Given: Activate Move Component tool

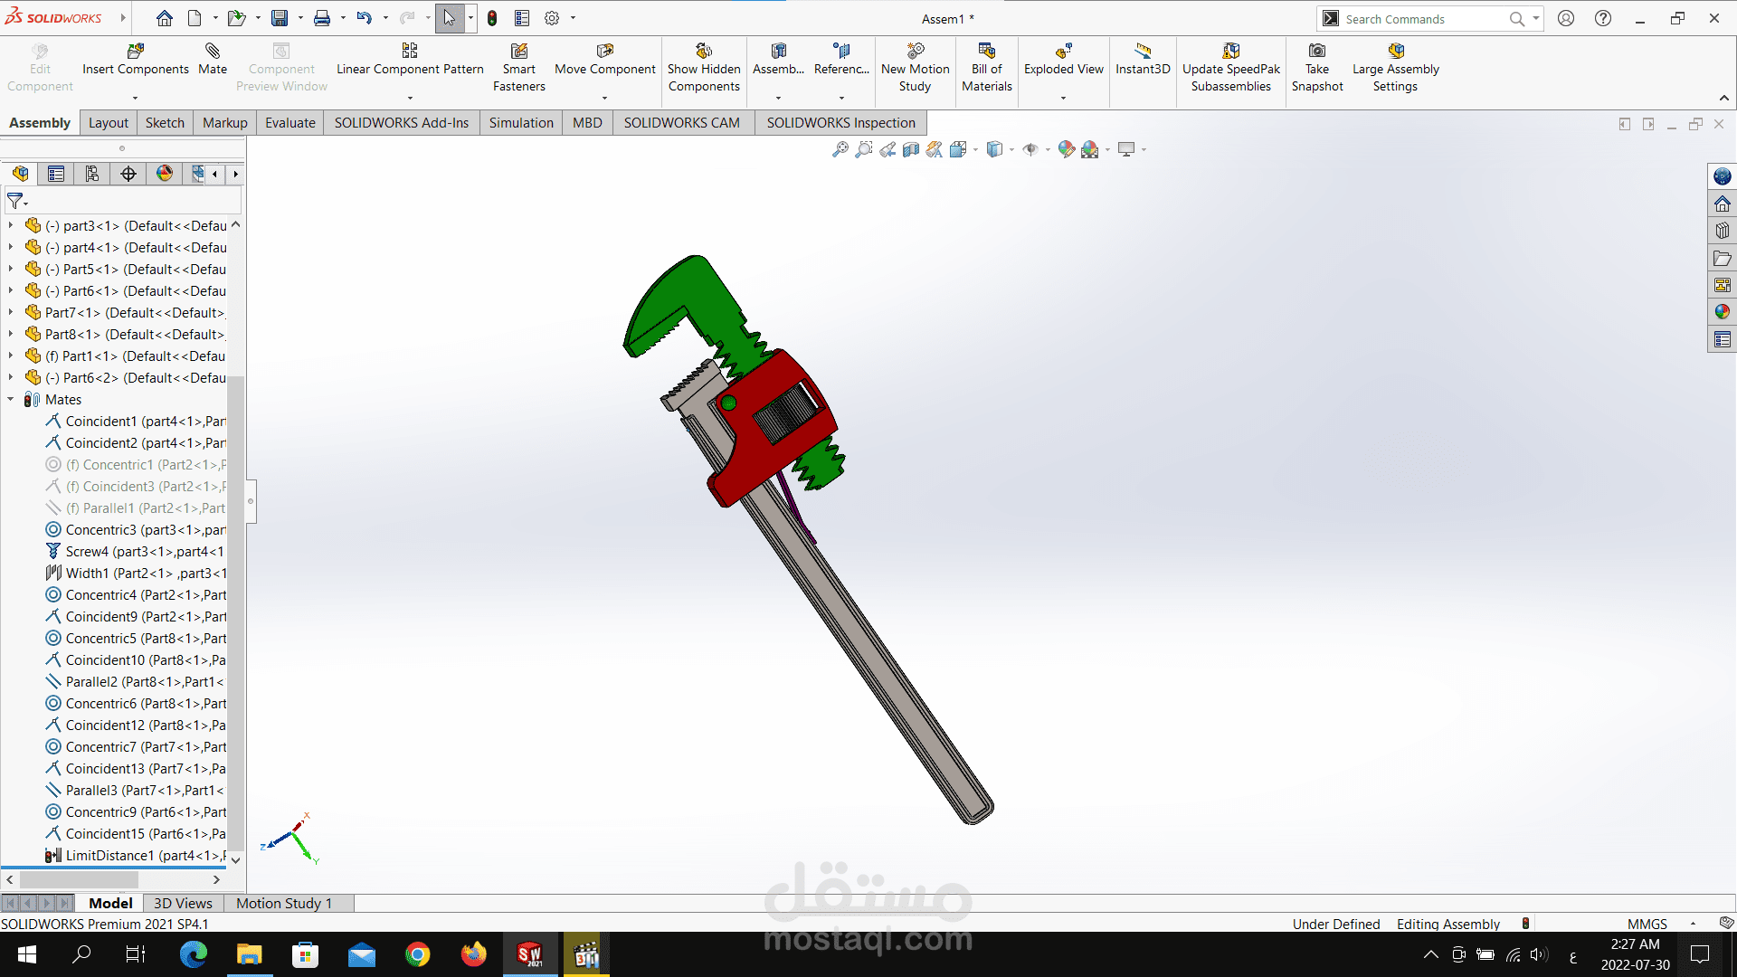Looking at the screenshot, I should click(605, 60).
